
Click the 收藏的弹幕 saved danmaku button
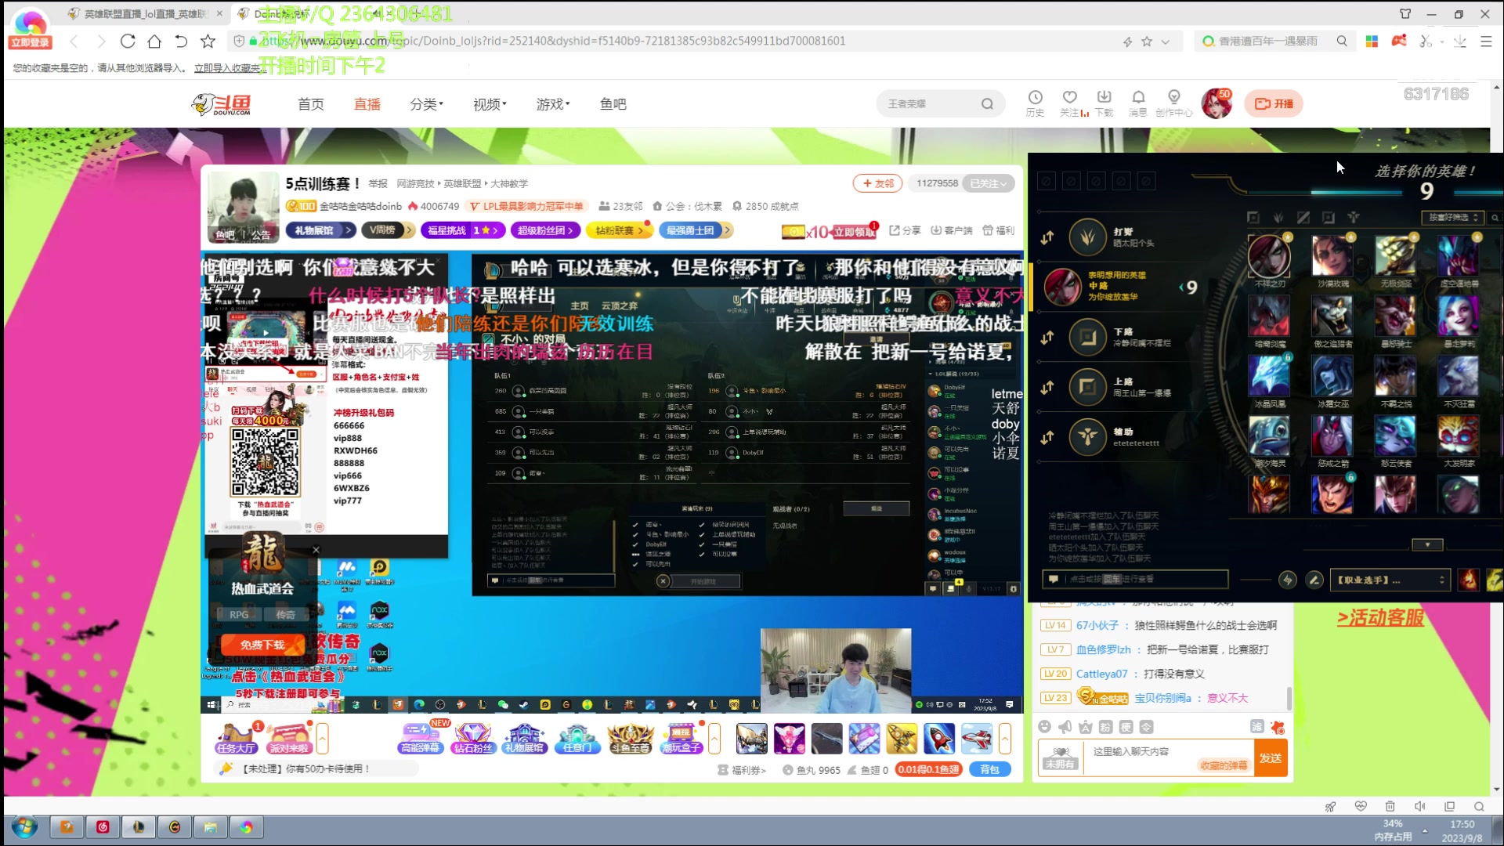1224,765
